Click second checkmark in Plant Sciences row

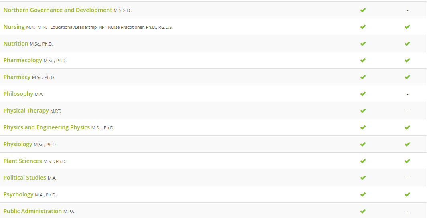(x=407, y=161)
